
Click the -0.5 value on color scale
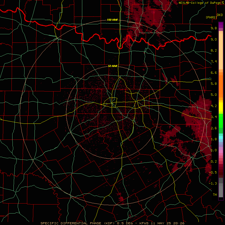coord(213,172)
